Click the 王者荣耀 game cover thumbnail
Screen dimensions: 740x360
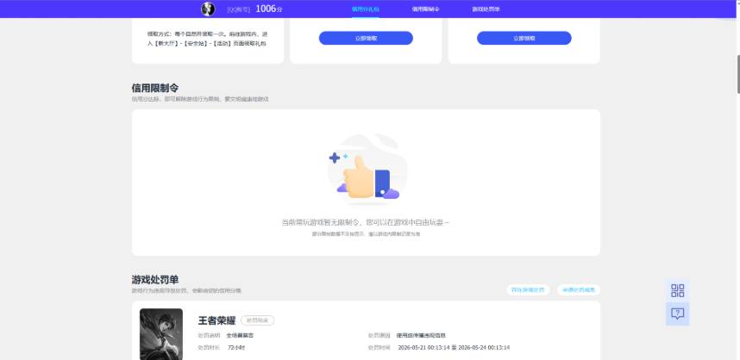pyautogui.click(x=161, y=334)
